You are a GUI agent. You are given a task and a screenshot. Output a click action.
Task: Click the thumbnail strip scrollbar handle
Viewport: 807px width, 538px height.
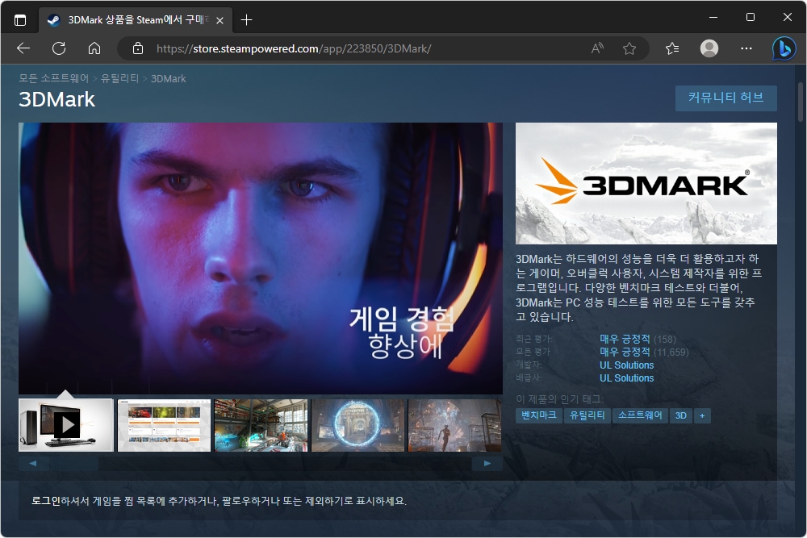pyautogui.click(x=73, y=464)
